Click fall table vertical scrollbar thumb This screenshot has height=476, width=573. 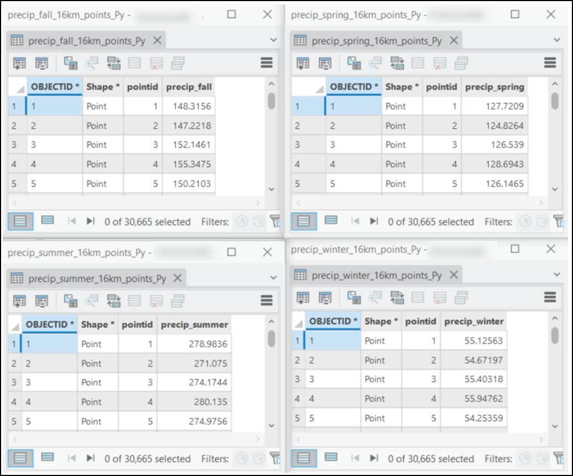point(271,101)
